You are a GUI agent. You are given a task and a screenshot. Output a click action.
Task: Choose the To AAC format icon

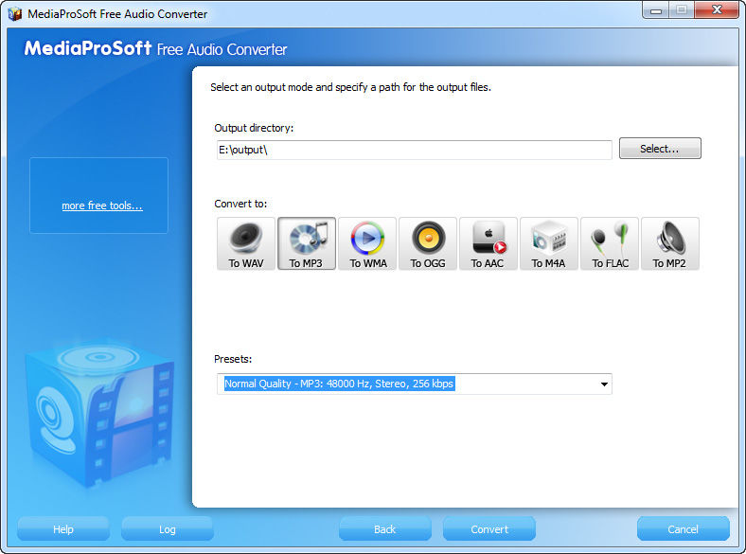(x=488, y=243)
